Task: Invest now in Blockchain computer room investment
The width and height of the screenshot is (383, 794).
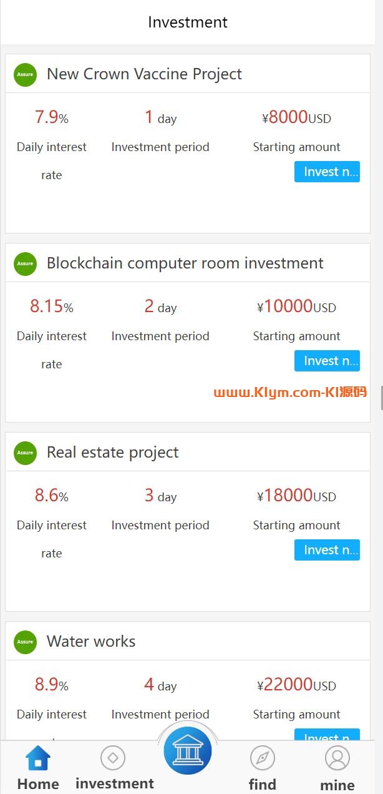Action: point(327,361)
